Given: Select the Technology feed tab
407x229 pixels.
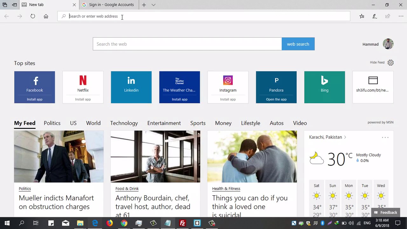Looking at the screenshot, I should [124, 123].
